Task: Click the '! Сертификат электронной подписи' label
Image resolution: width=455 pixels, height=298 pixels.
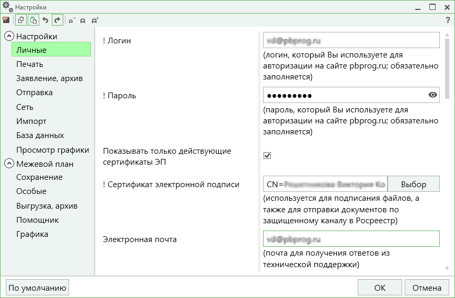Action: pyautogui.click(x=171, y=185)
